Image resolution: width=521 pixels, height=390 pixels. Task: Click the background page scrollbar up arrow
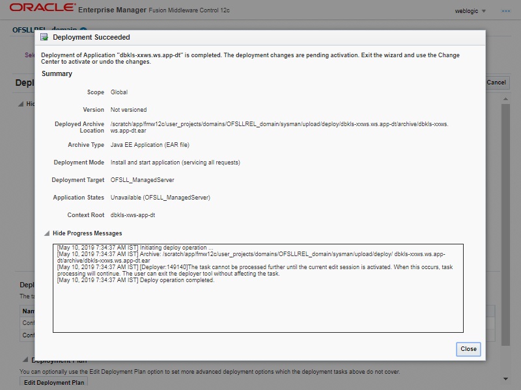(x=505, y=99)
